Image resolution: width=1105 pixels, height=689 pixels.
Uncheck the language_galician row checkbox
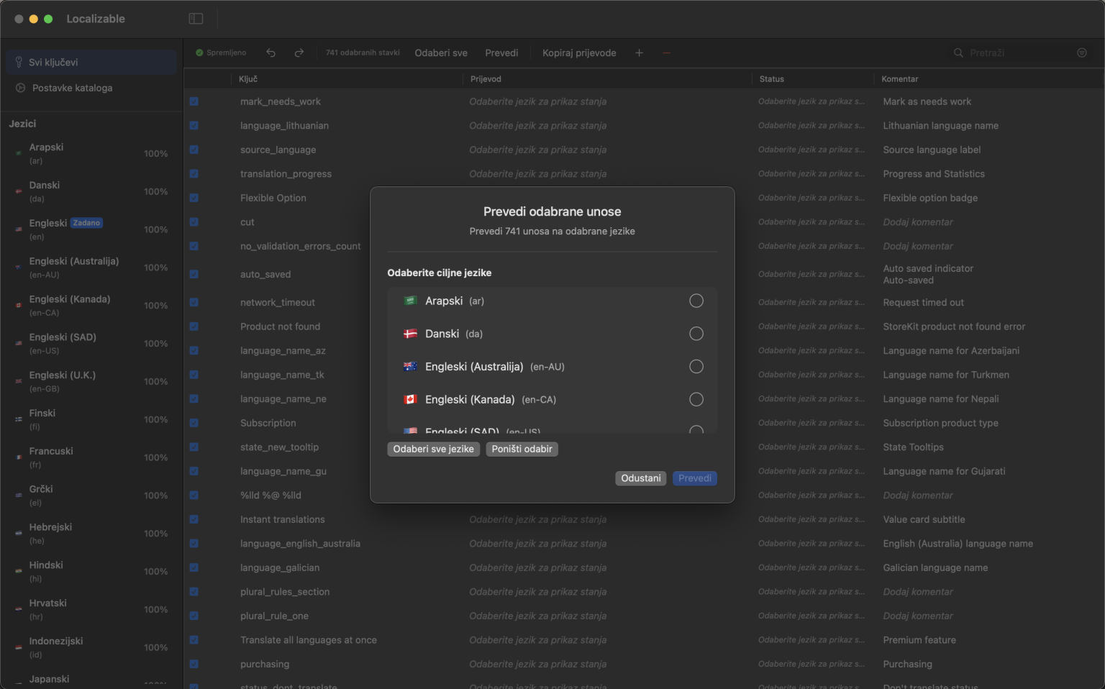(194, 567)
